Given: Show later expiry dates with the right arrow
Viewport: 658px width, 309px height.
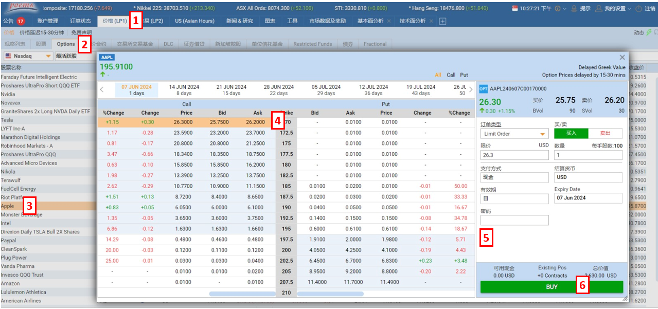Looking at the screenshot, I should pyautogui.click(x=471, y=89).
